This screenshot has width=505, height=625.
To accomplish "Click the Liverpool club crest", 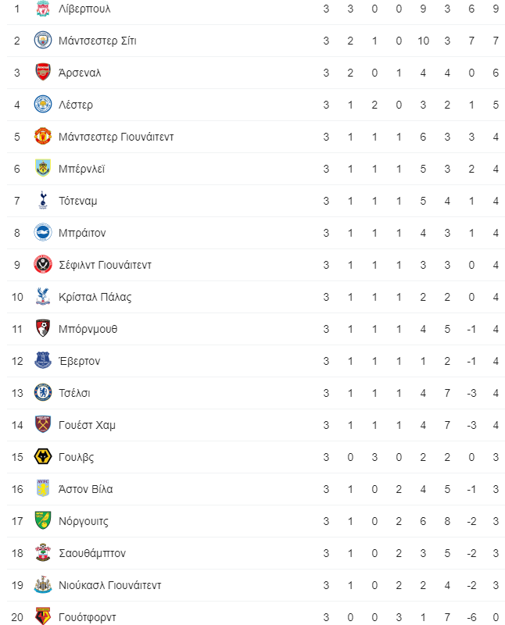I will [x=43, y=9].
